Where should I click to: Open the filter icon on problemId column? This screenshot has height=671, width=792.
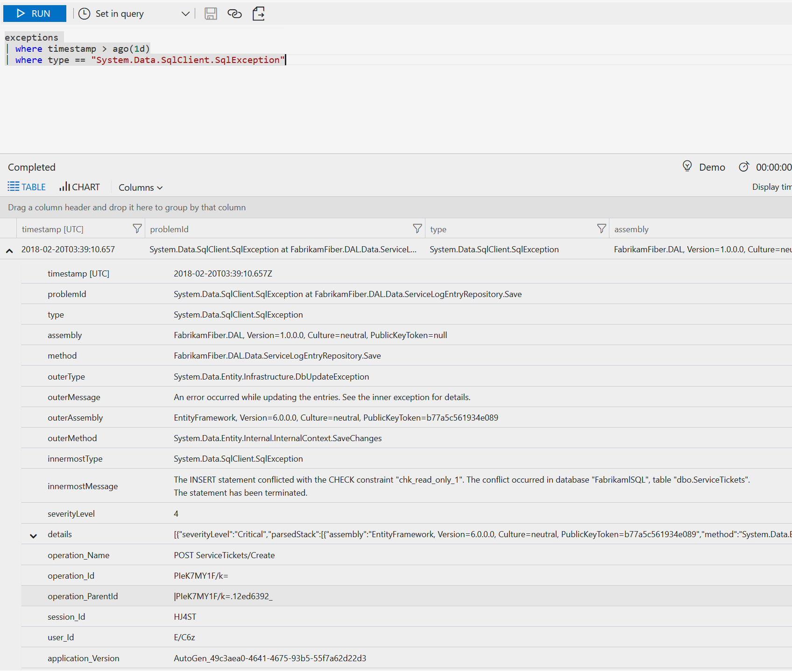point(417,228)
